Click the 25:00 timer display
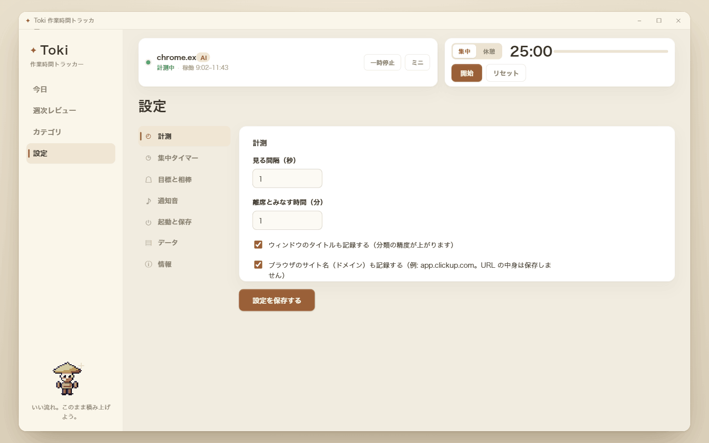The image size is (709, 443). point(531,51)
